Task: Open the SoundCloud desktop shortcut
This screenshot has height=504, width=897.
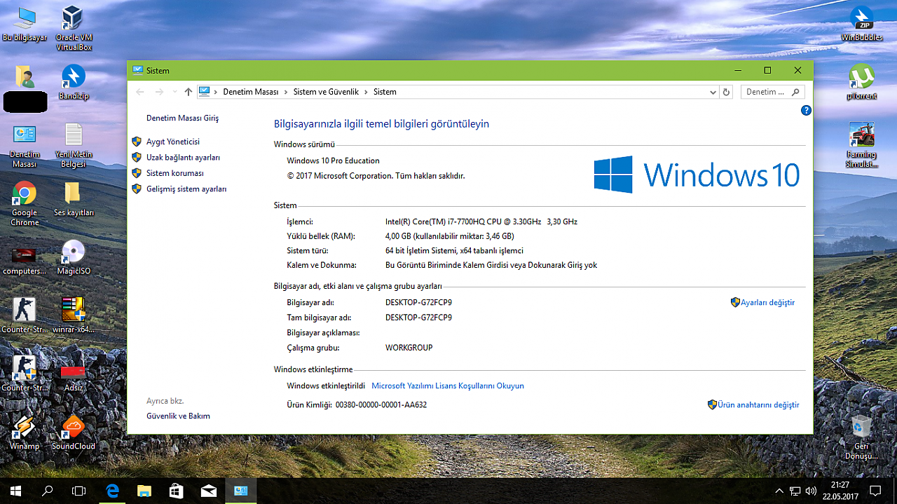Action: pyautogui.click(x=74, y=433)
